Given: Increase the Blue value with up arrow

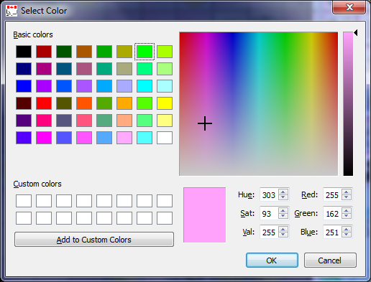Looking at the screenshot, I should click(347, 229).
